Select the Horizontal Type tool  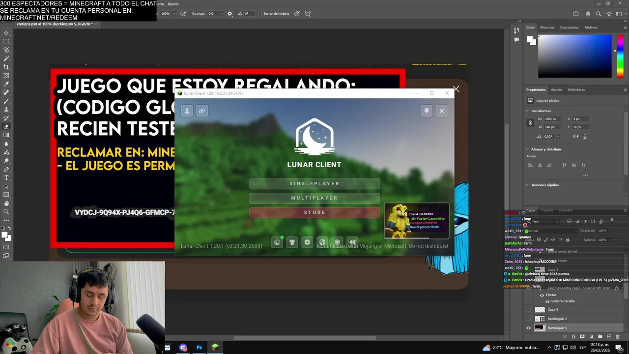click(6, 177)
